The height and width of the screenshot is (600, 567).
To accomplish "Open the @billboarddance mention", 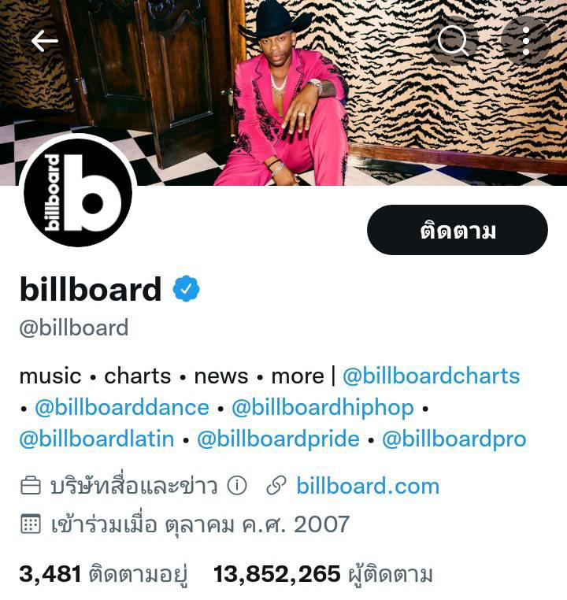I will tap(122, 407).
